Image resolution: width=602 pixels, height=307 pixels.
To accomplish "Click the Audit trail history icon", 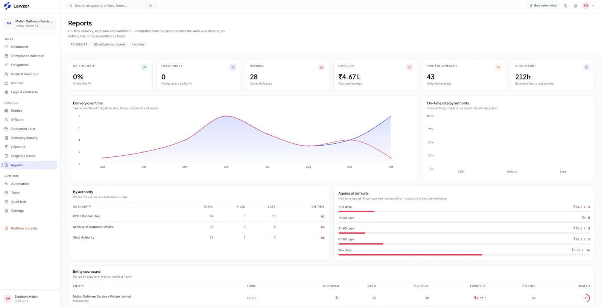I will coord(6,202).
